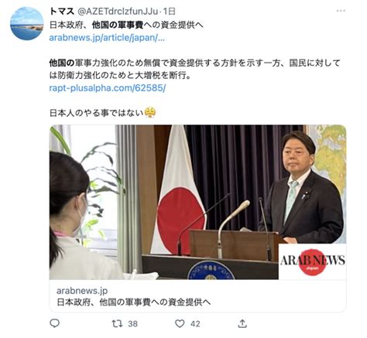This screenshot has width=367, height=338.
Task: Open the トマス profile avatar
Action: [27, 23]
